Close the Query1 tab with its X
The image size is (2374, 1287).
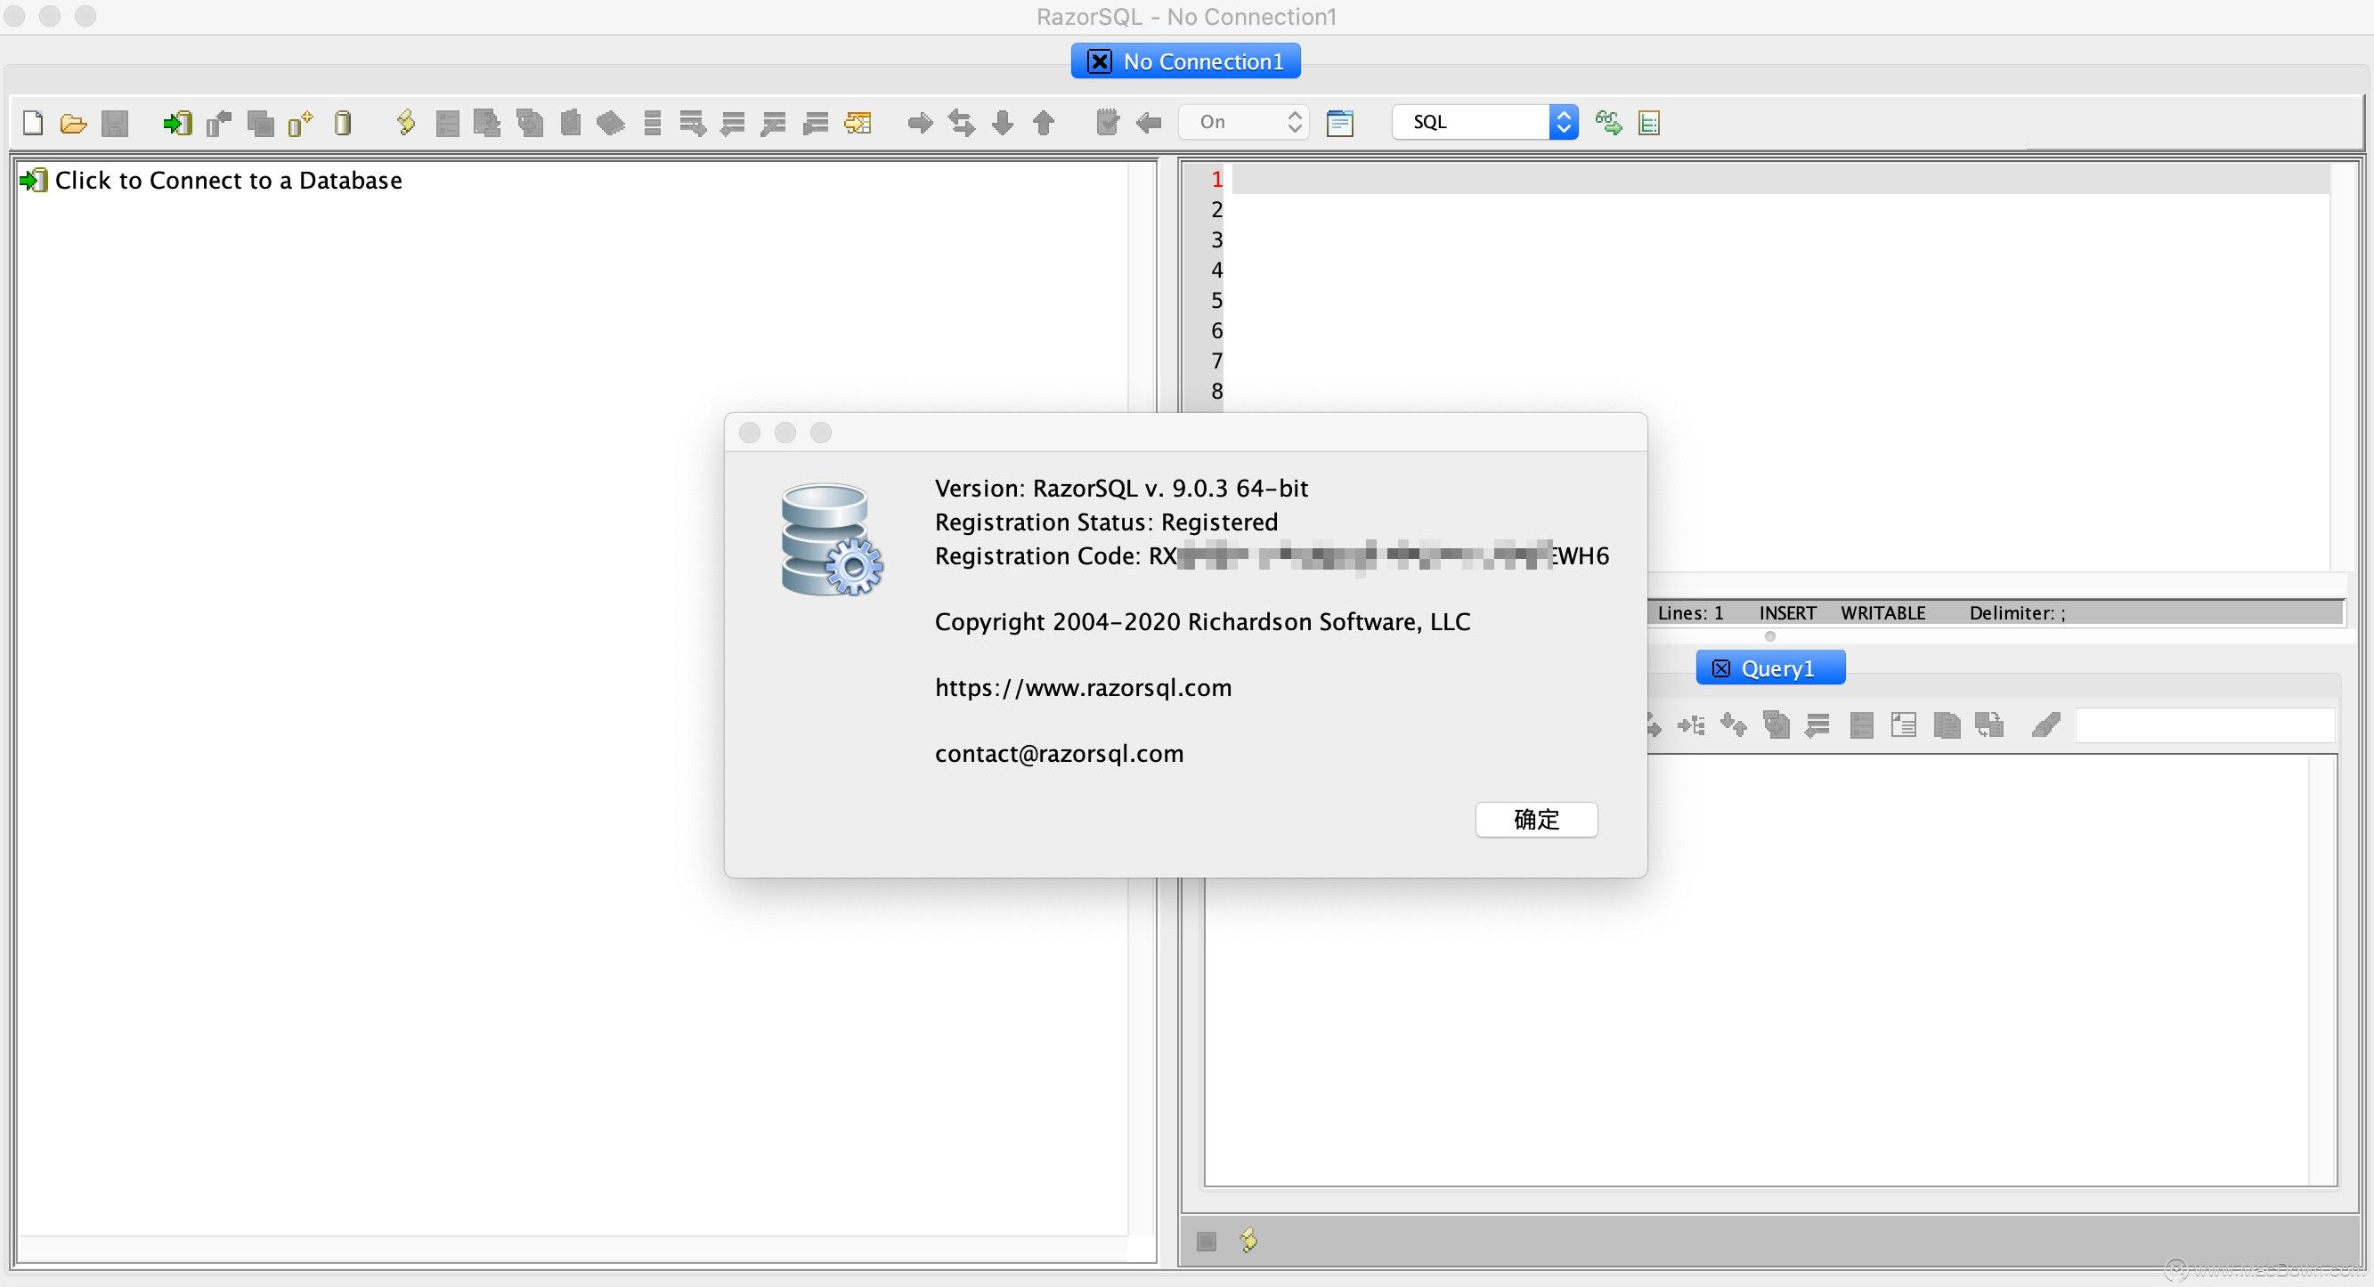coord(1720,668)
